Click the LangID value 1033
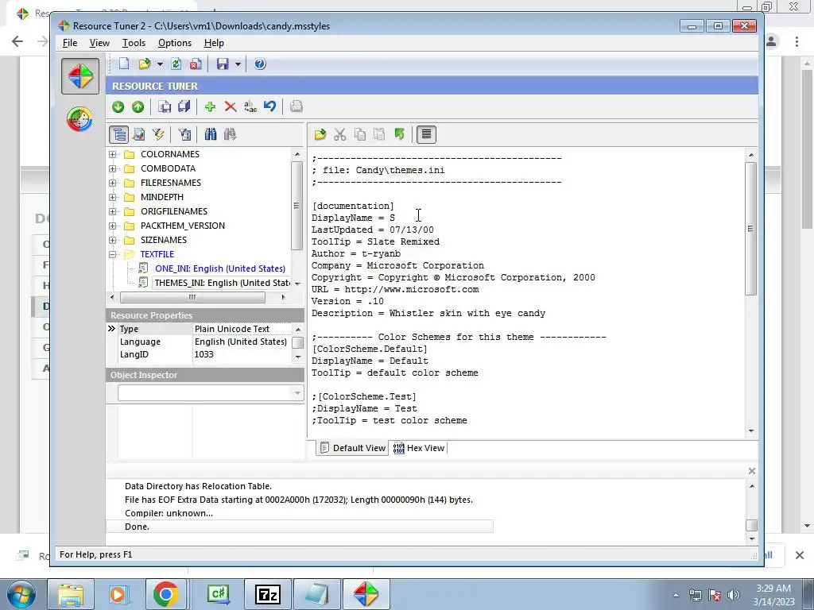 point(204,354)
